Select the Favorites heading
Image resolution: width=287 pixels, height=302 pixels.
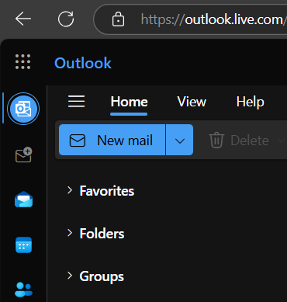pos(107,191)
